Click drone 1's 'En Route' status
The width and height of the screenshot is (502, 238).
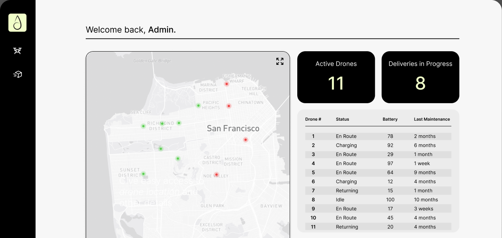click(x=346, y=136)
